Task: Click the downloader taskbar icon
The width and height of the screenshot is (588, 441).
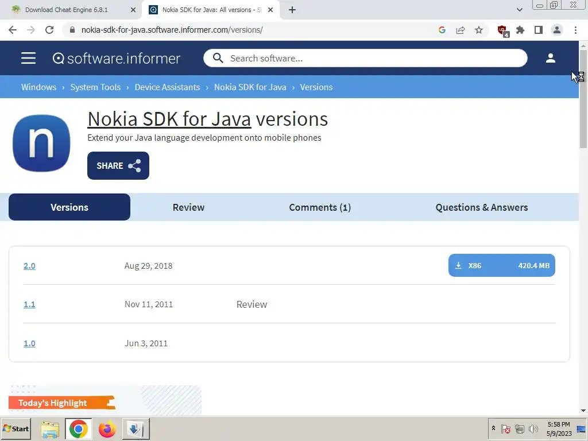Action: (136, 429)
